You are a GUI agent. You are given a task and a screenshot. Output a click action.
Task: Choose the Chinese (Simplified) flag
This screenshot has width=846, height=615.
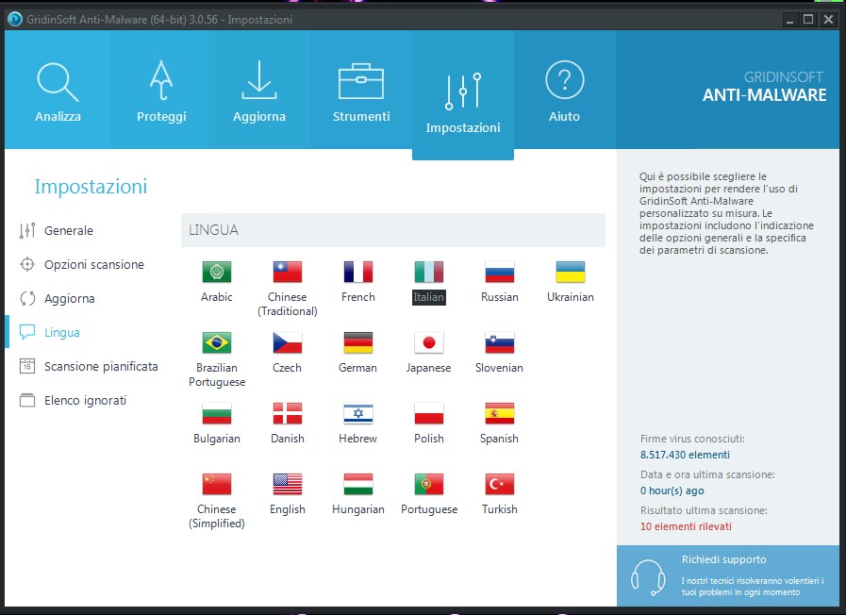point(216,484)
